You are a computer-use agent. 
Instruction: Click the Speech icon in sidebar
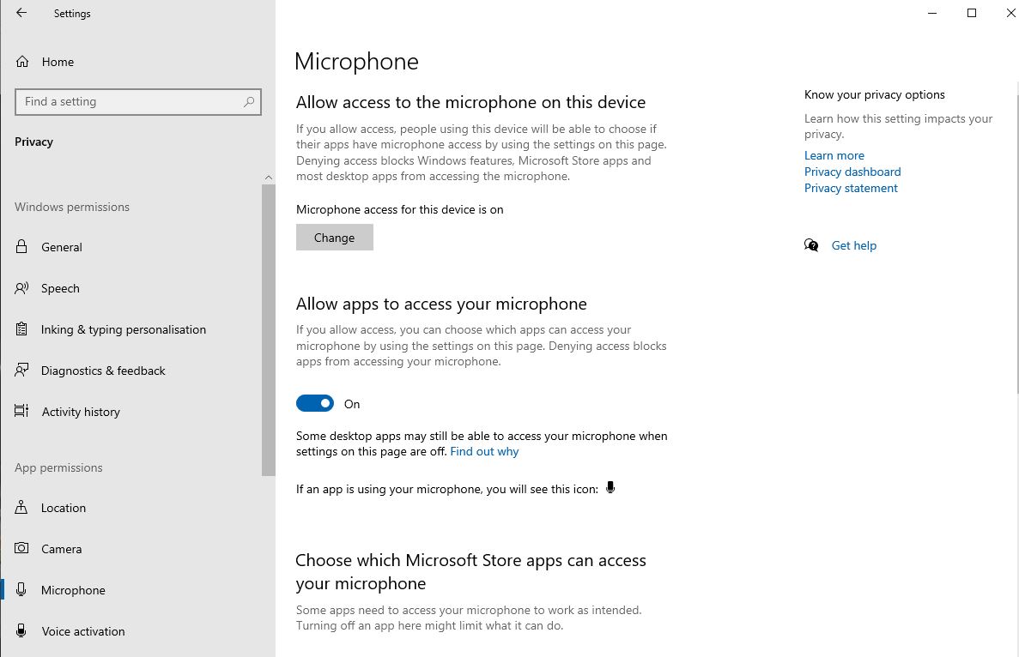[x=21, y=288]
